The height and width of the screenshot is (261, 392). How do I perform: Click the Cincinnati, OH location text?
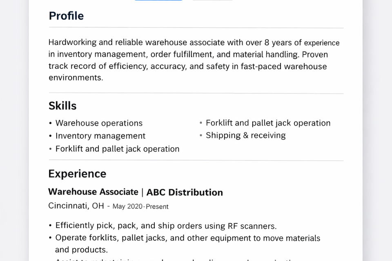point(76,206)
